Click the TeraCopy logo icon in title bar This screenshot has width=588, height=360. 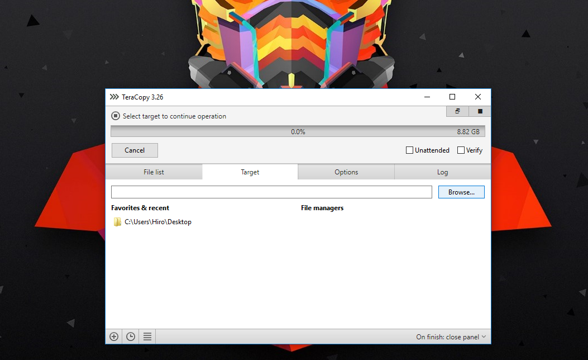pyautogui.click(x=114, y=97)
